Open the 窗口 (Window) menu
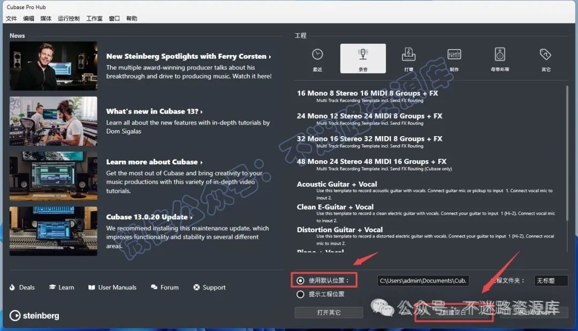Screen dimensions: 578x331 [115, 18]
